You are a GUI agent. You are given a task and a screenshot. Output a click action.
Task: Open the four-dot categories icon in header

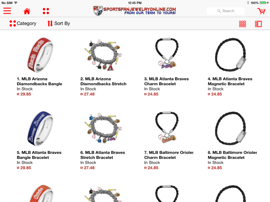pos(46,11)
